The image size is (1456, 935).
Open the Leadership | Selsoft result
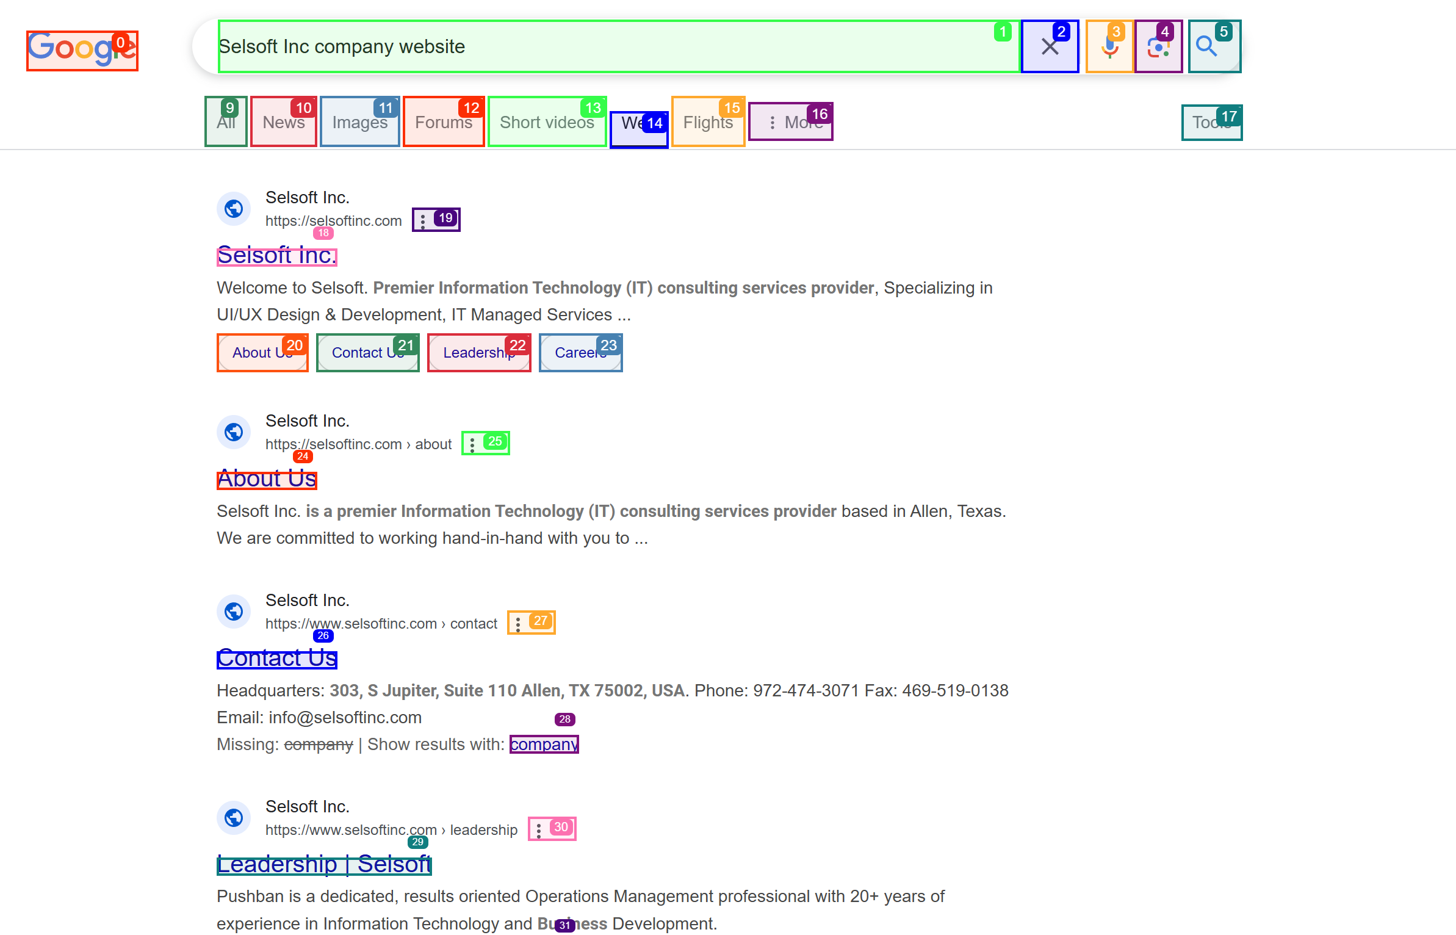tap(324, 865)
